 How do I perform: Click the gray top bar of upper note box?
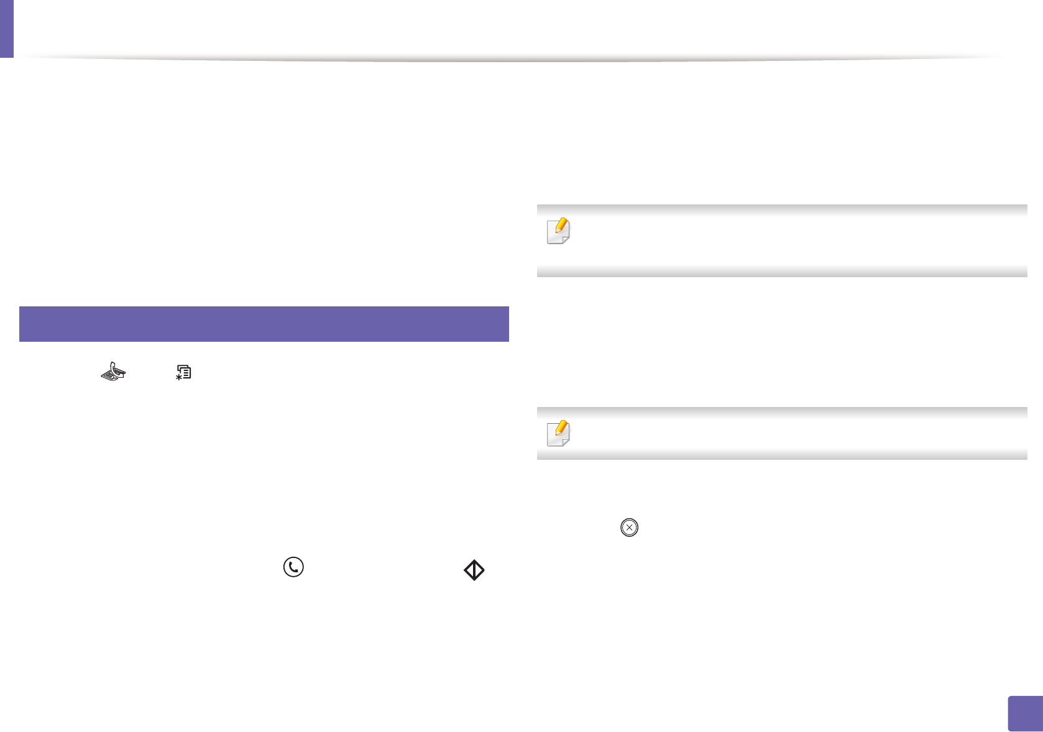(782, 210)
